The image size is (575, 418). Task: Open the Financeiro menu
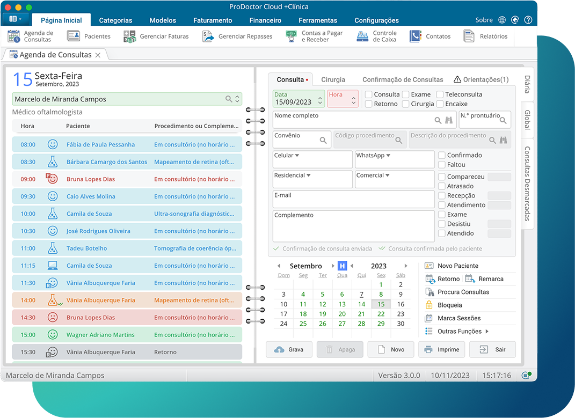coord(265,20)
